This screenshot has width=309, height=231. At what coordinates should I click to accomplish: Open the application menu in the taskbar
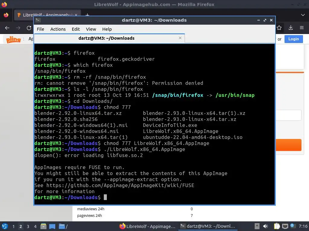tap(5, 226)
